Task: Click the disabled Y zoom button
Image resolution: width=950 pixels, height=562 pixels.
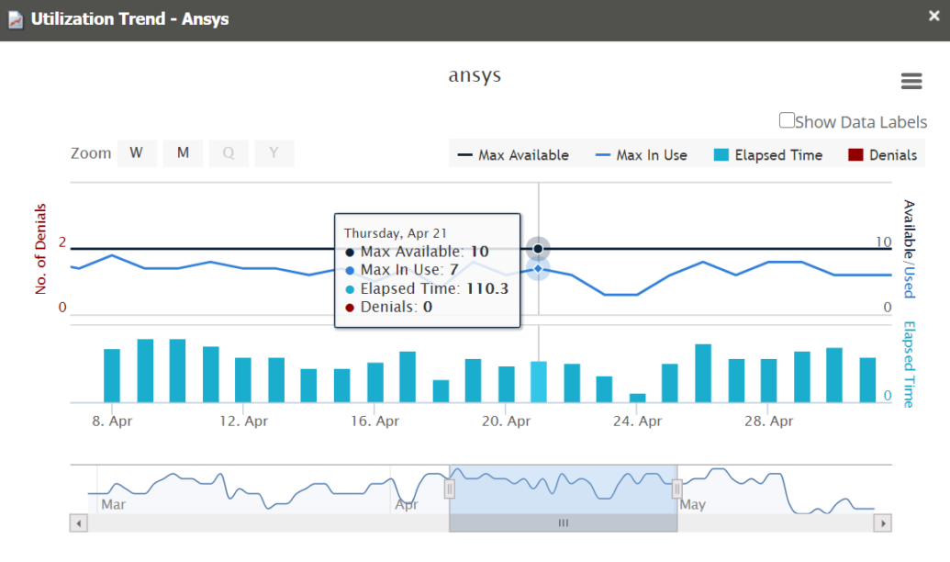Action: coord(274,152)
